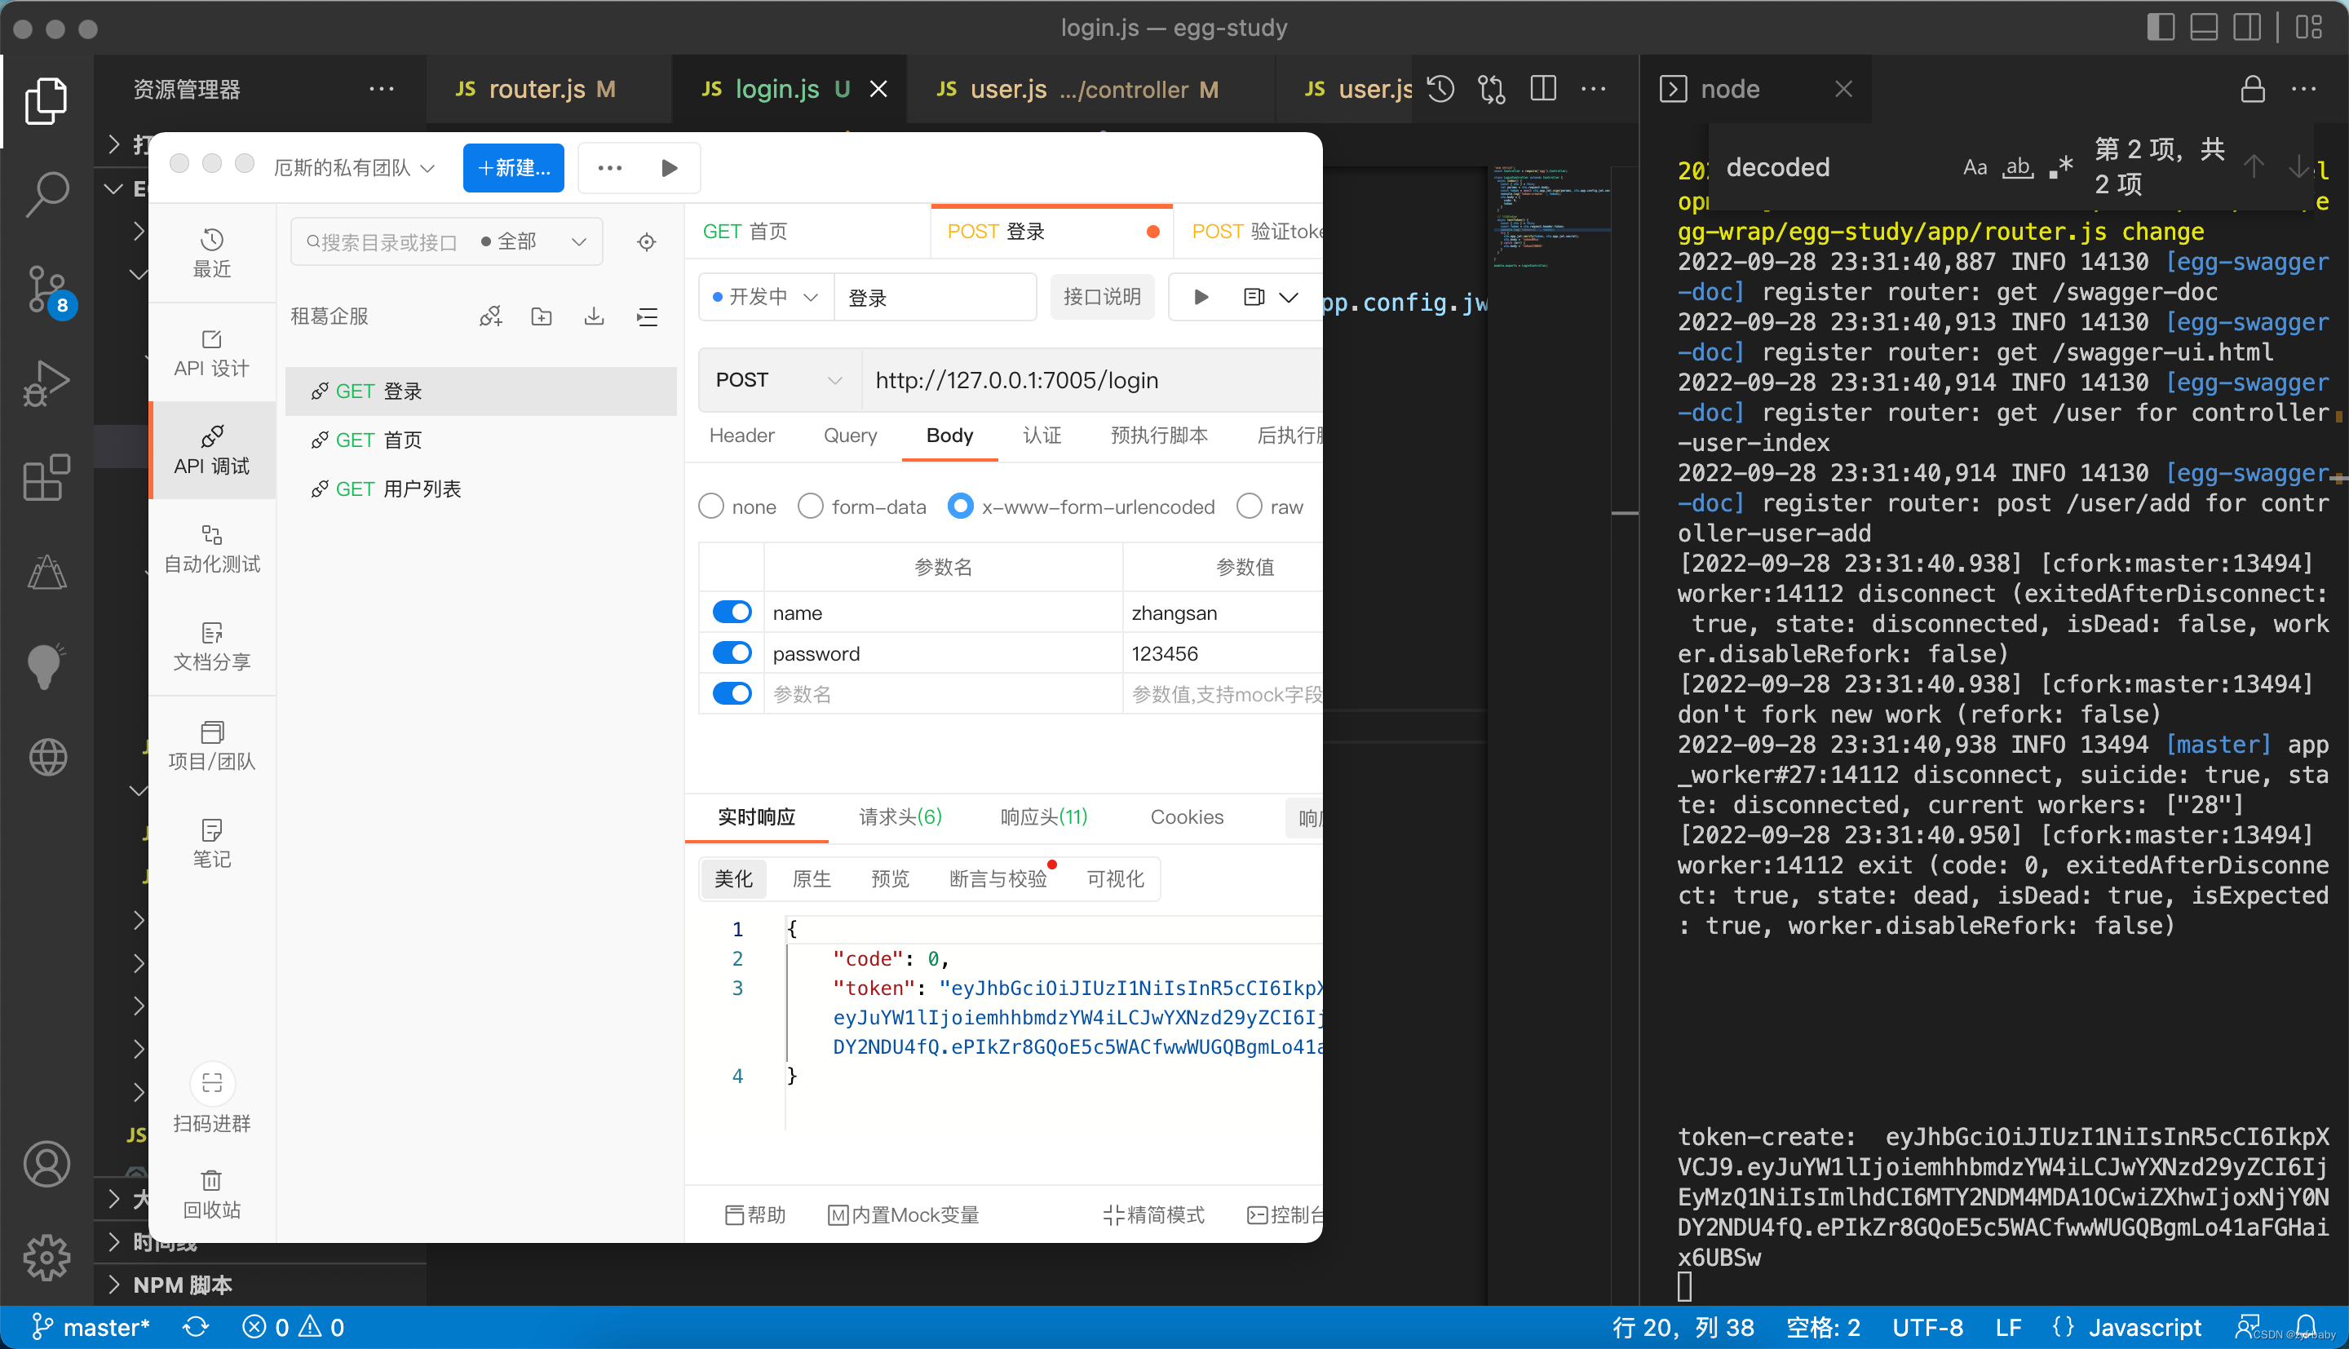
Task: Click the 帮助 help link
Action: (x=755, y=1214)
